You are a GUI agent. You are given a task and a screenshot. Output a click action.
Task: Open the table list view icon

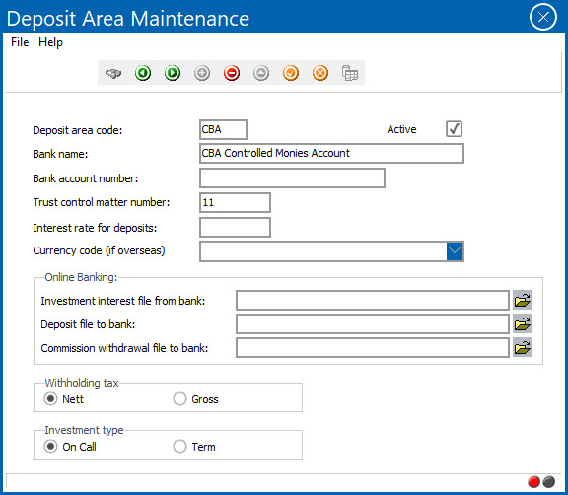pos(350,73)
